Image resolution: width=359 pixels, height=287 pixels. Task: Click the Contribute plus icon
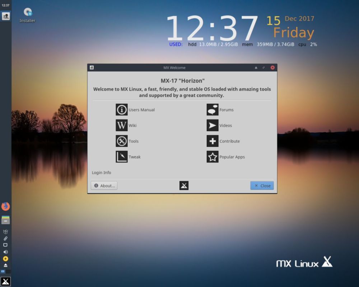(x=213, y=141)
